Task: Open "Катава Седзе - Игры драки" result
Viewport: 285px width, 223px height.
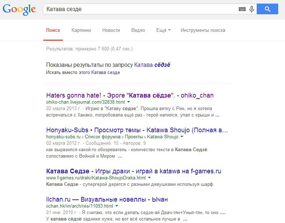Action: [x=134, y=171]
